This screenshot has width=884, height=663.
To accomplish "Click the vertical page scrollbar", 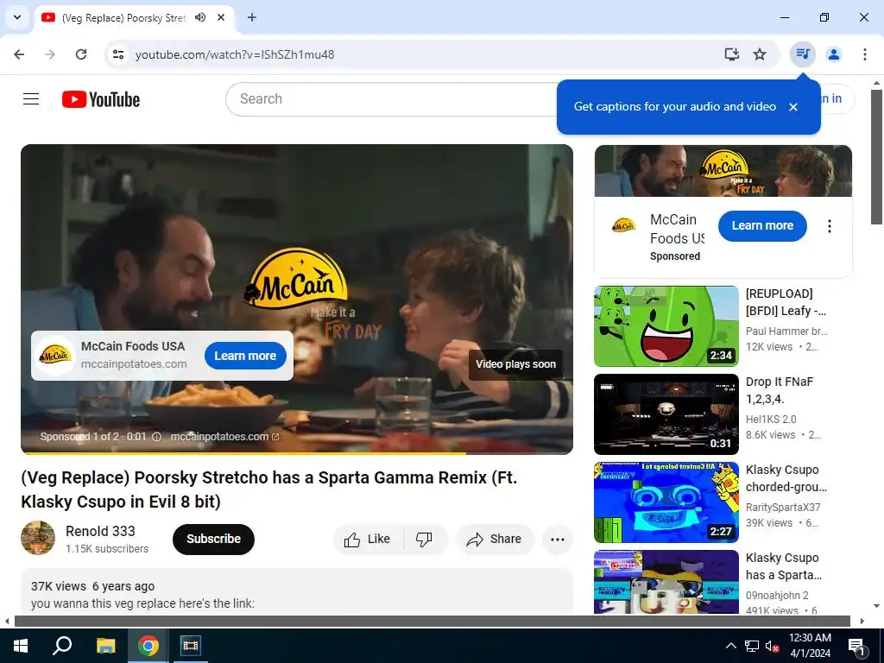I will (877, 158).
